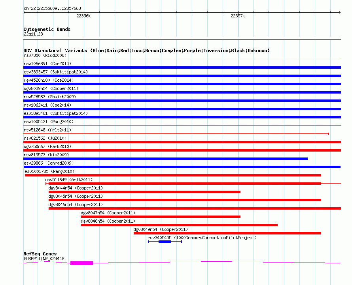352x285 pixels.
Task: Select the esv3893461 (Suktitipat2014) label
Action: coord(56,113)
